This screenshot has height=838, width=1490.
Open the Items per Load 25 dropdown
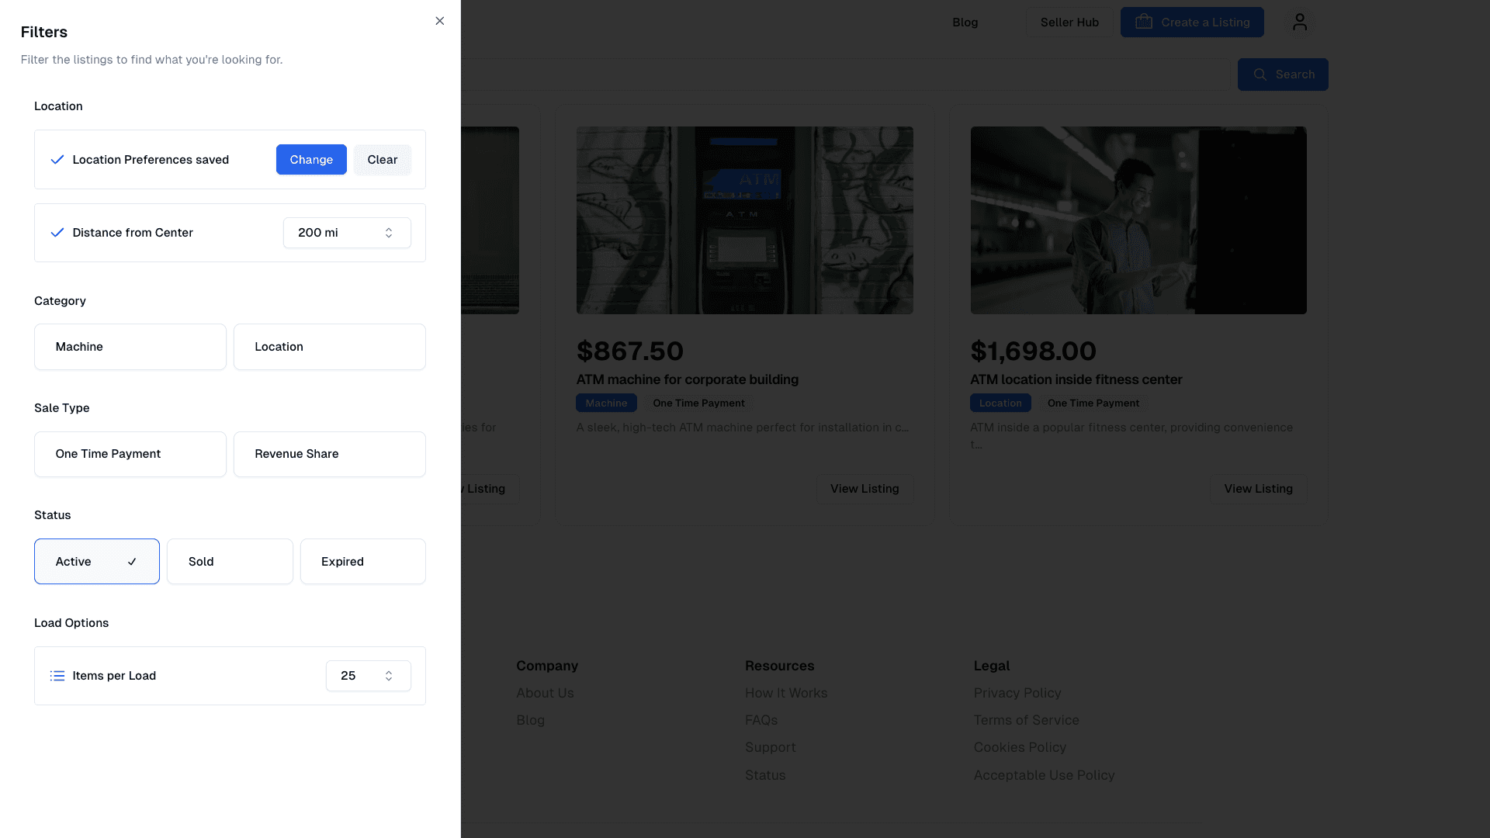pyautogui.click(x=369, y=676)
